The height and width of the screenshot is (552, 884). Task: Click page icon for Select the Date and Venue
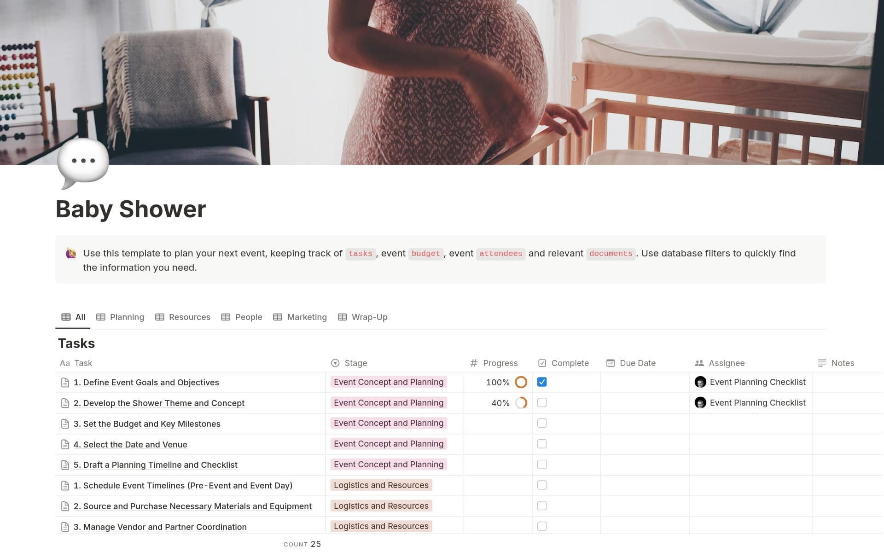coord(65,445)
